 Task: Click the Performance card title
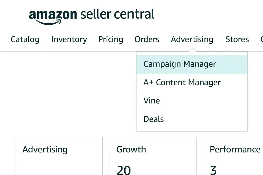click(x=235, y=150)
